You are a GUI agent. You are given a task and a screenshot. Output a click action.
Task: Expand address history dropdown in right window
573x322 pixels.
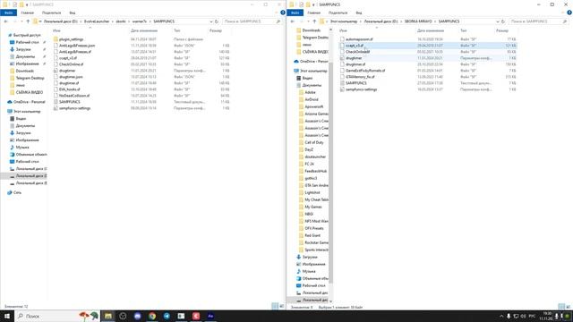pos(498,21)
